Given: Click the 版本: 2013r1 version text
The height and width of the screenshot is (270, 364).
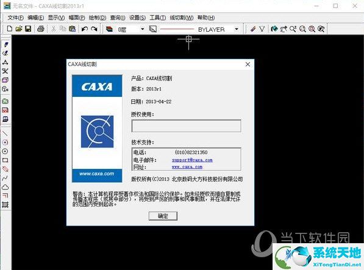Looking at the screenshot, I should pos(146,89).
